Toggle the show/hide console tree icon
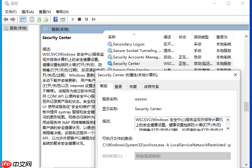 coord(23,20)
